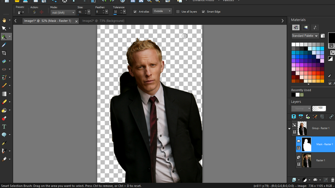335x188 pixels.
Task: Select the speech bubble shape tool
Action: tap(4, 135)
